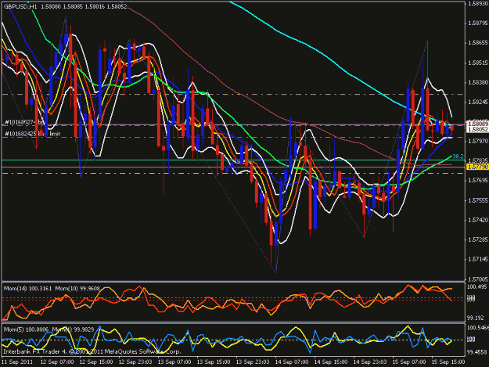Click the 99.4558 momentum scale value
Viewport: 489px width, 367px height.
(477, 352)
